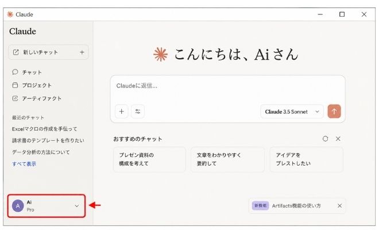Click the Claude logo heading in sidebar
Screen dimensions: 379x230
click(x=22, y=31)
